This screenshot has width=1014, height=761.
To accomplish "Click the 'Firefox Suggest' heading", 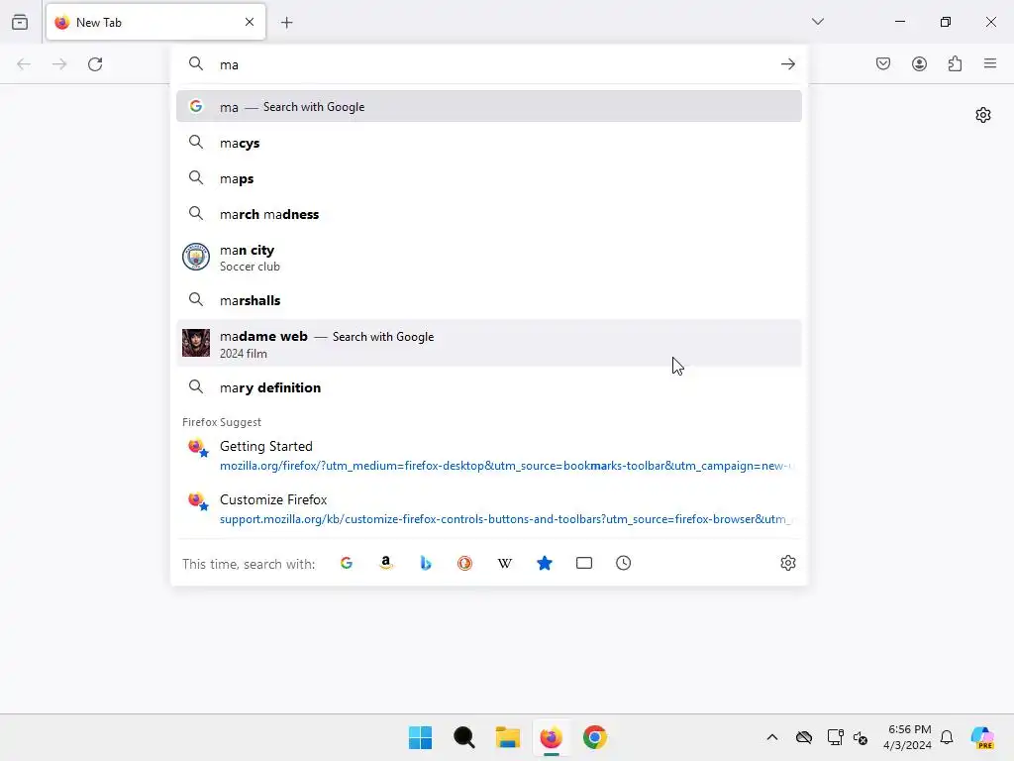I will [222, 422].
